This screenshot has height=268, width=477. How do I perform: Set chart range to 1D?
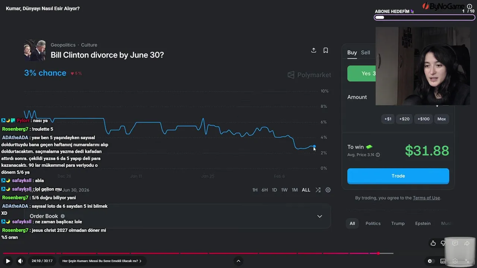click(274, 190)
